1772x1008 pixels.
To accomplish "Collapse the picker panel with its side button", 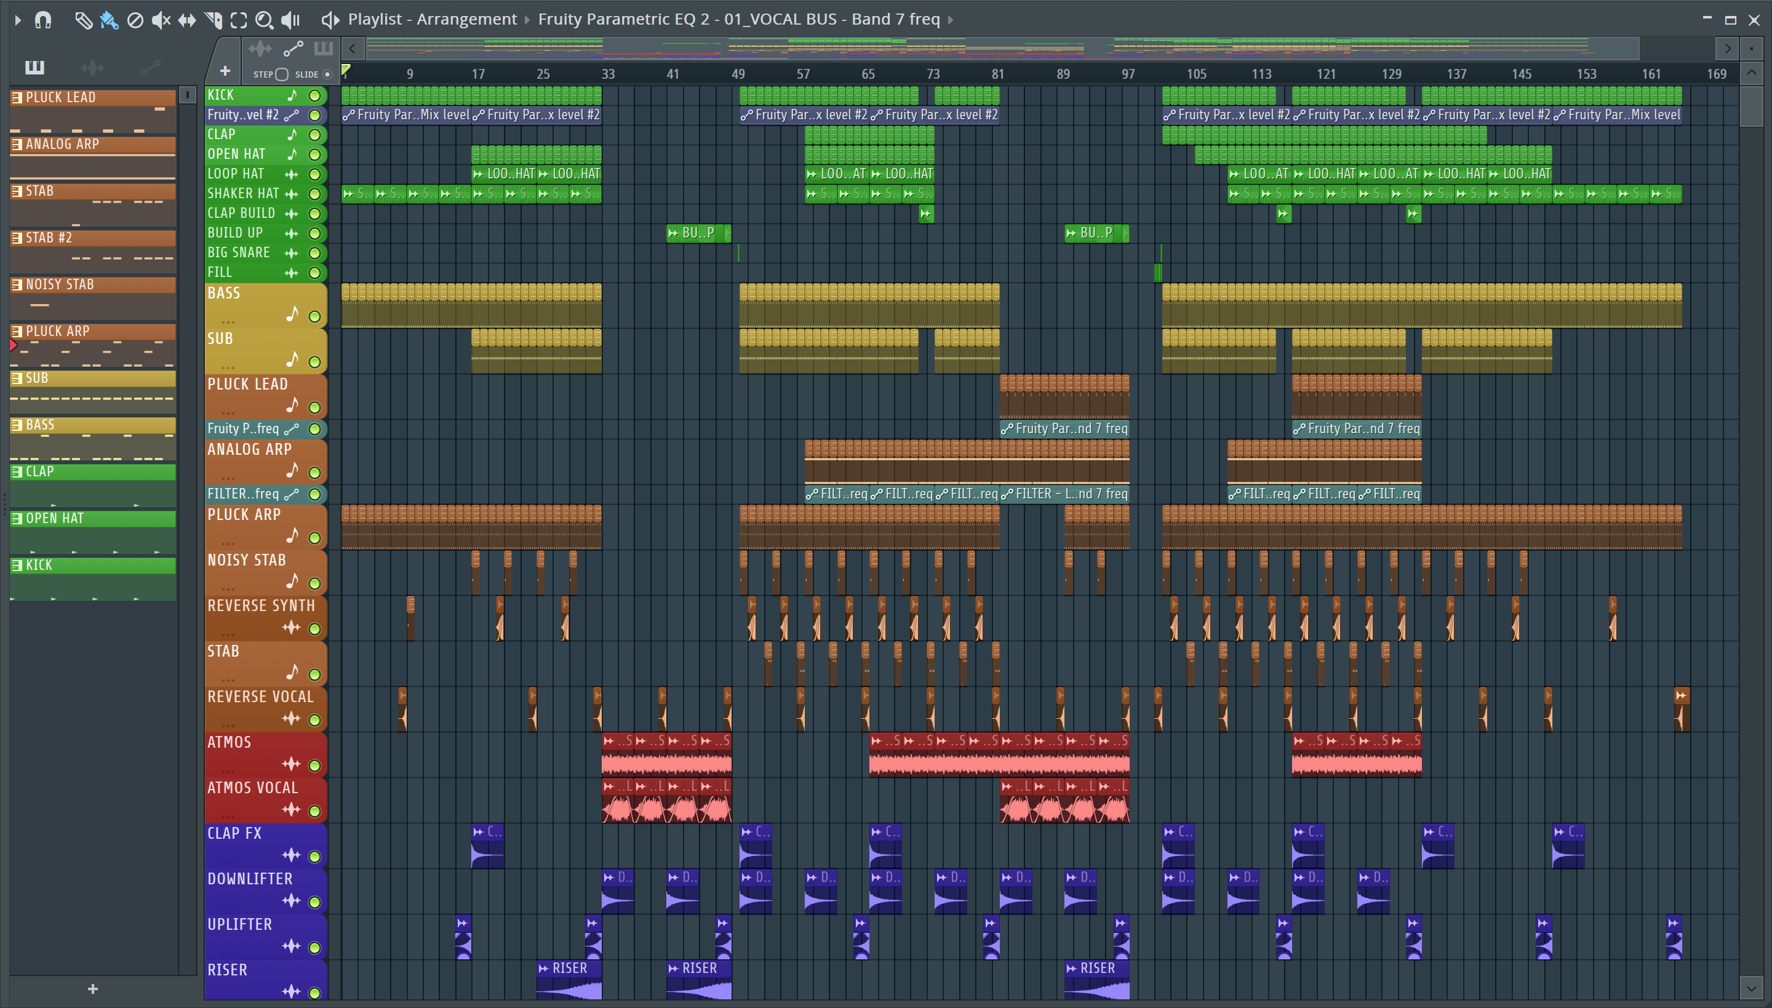I will click(x=187, y=94).
